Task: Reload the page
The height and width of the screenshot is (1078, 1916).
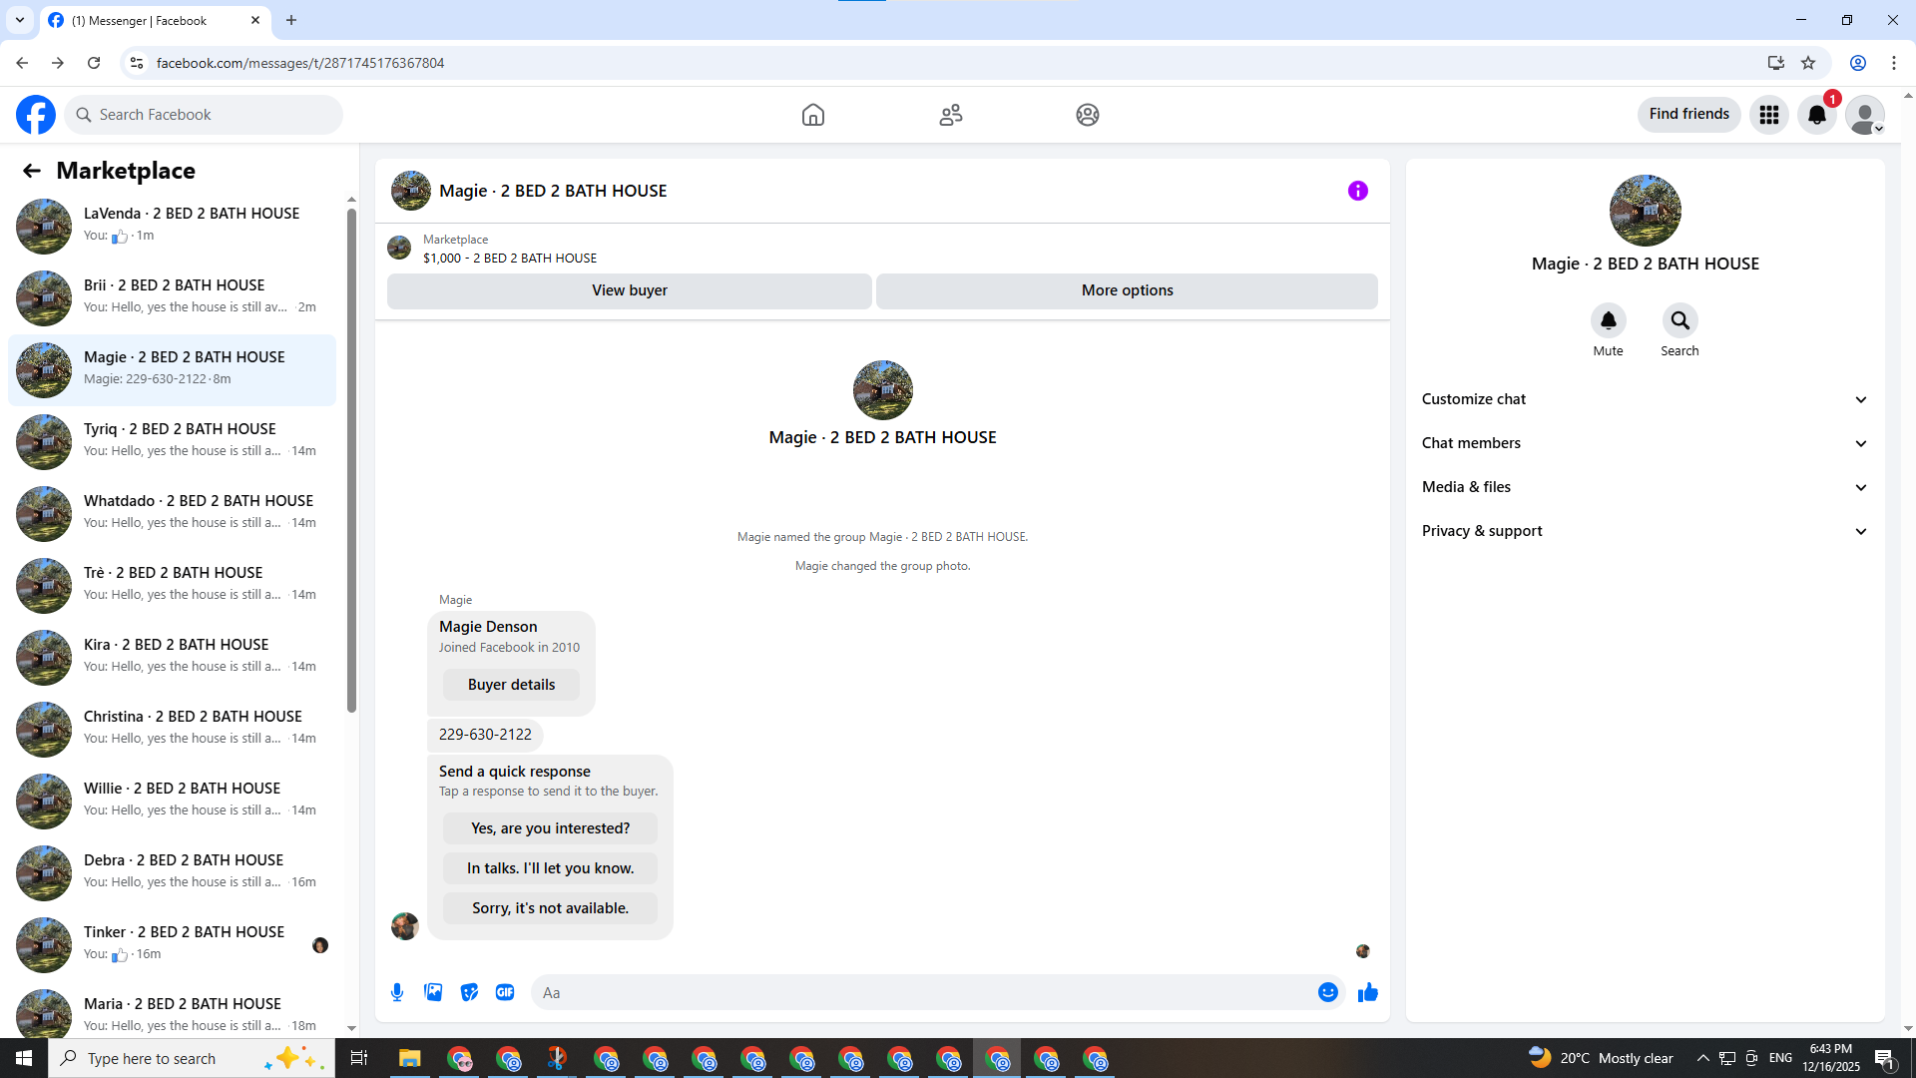Action: point(94,63)
